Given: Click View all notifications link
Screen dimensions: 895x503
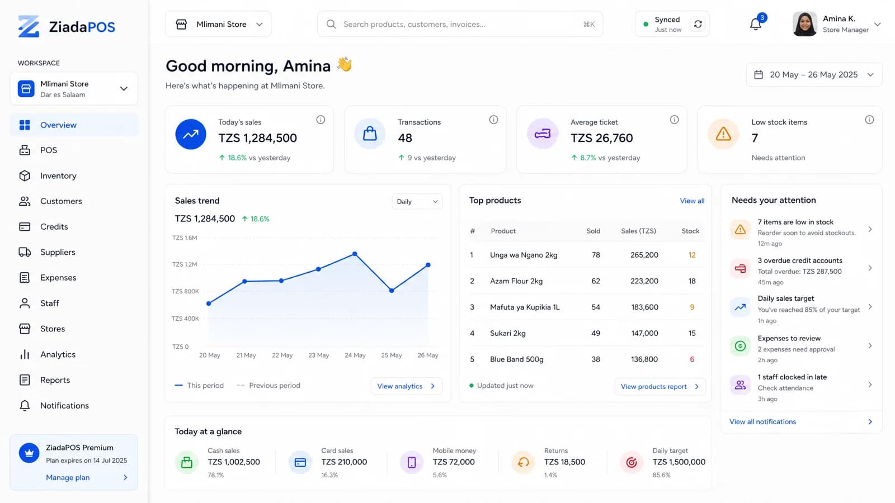Looking at the screenshot, I should click(x=762, y=422).
